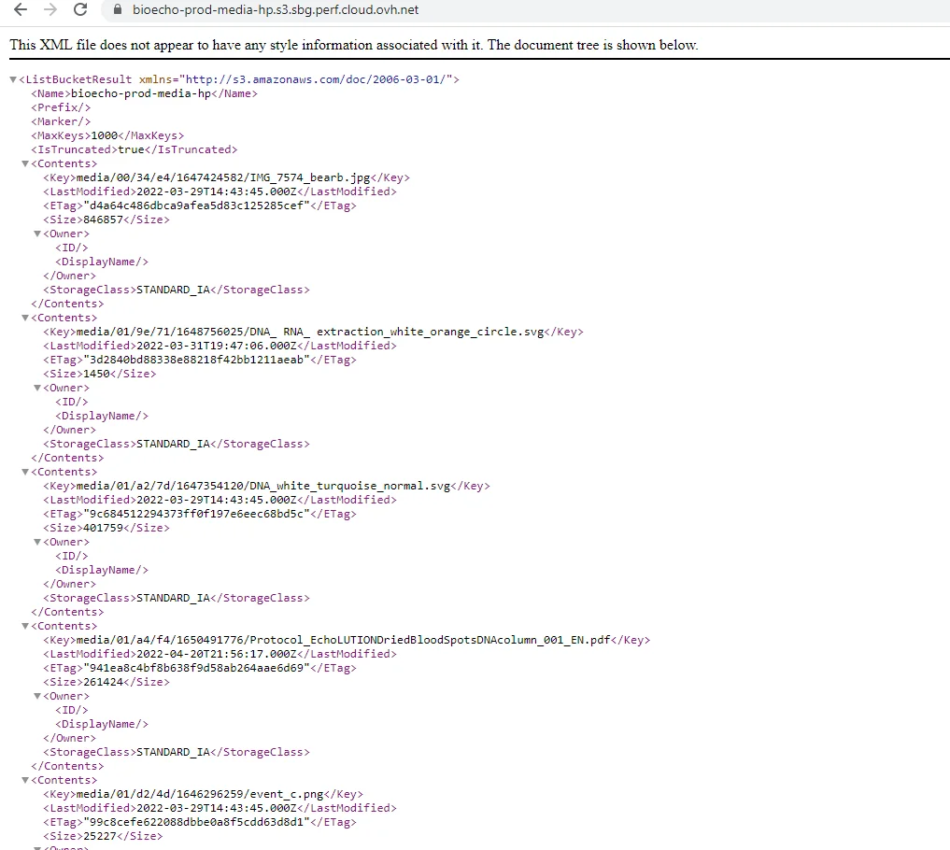Collapse the Owner node beneath the Protocol PDF entry
Screen dimensions: 950x850
(x=36, y=695)
